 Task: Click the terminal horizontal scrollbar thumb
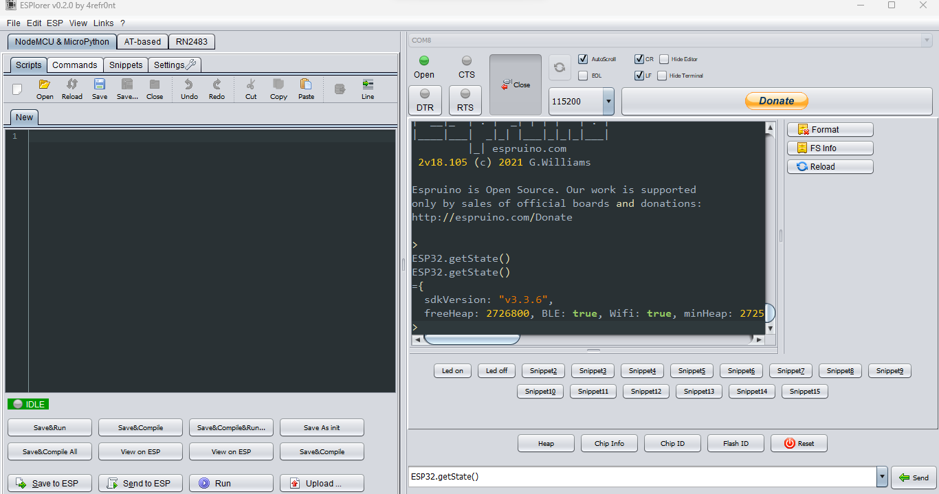click(x=472, y=339)
